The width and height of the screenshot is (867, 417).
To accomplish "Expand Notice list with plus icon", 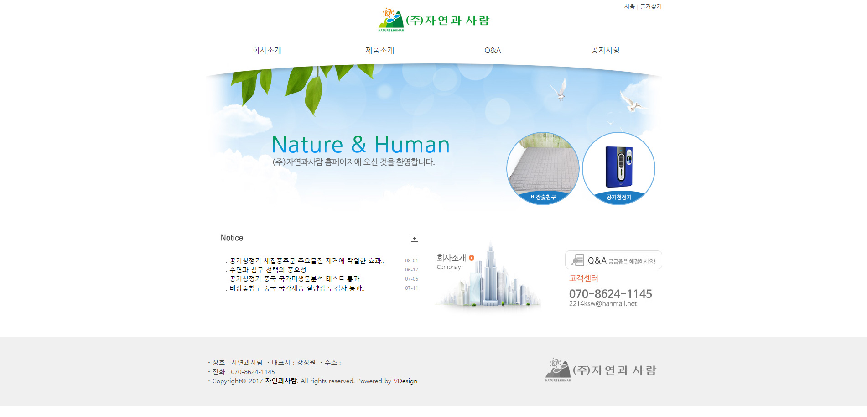I will coord(414,238).
